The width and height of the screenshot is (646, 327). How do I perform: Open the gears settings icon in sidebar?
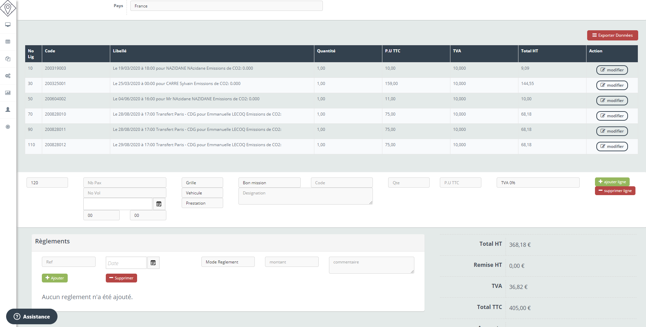8,76
